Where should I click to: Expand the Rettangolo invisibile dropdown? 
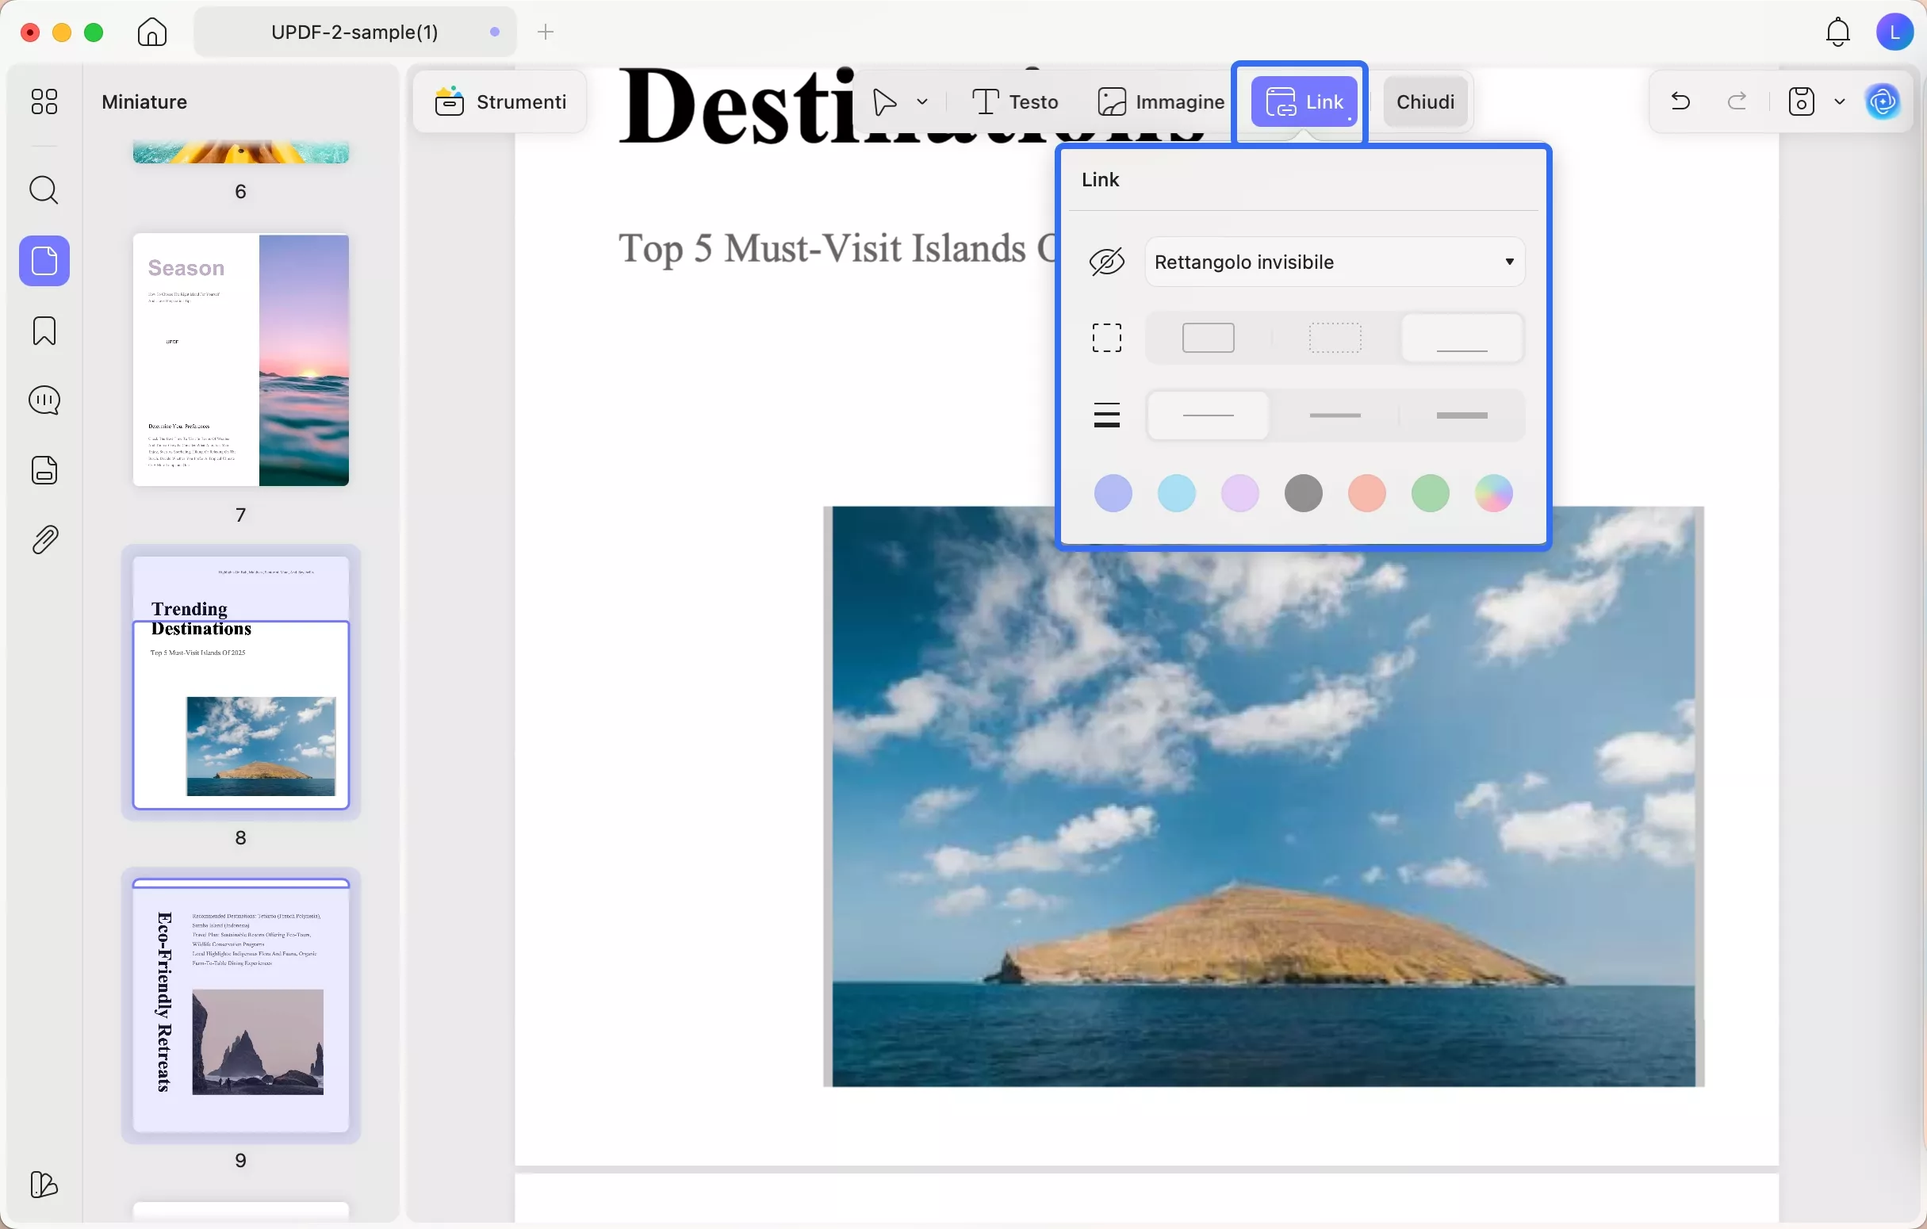pos(1334,262)
